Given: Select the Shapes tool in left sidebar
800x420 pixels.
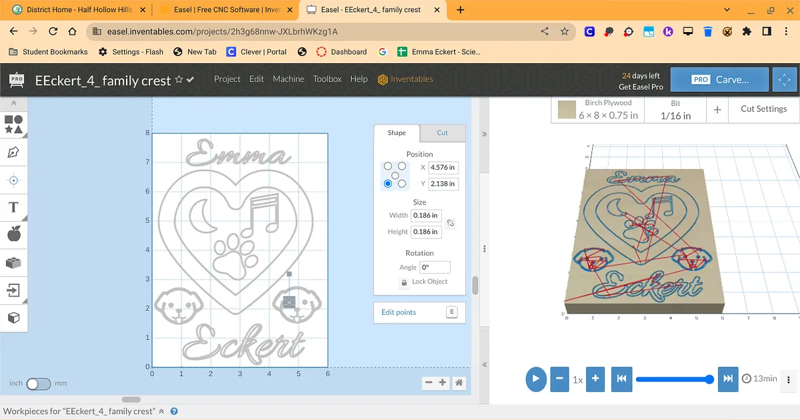Looking at the screenshot, I should tap(13, 124).
